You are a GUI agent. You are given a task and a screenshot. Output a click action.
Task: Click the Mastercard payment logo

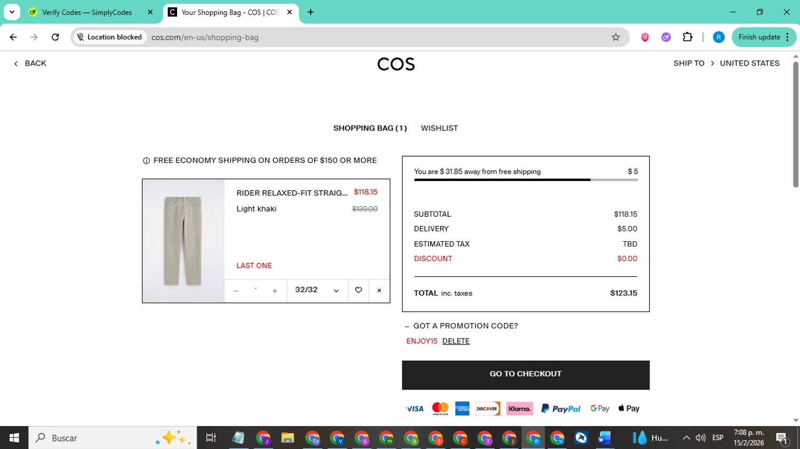point(440,409)
